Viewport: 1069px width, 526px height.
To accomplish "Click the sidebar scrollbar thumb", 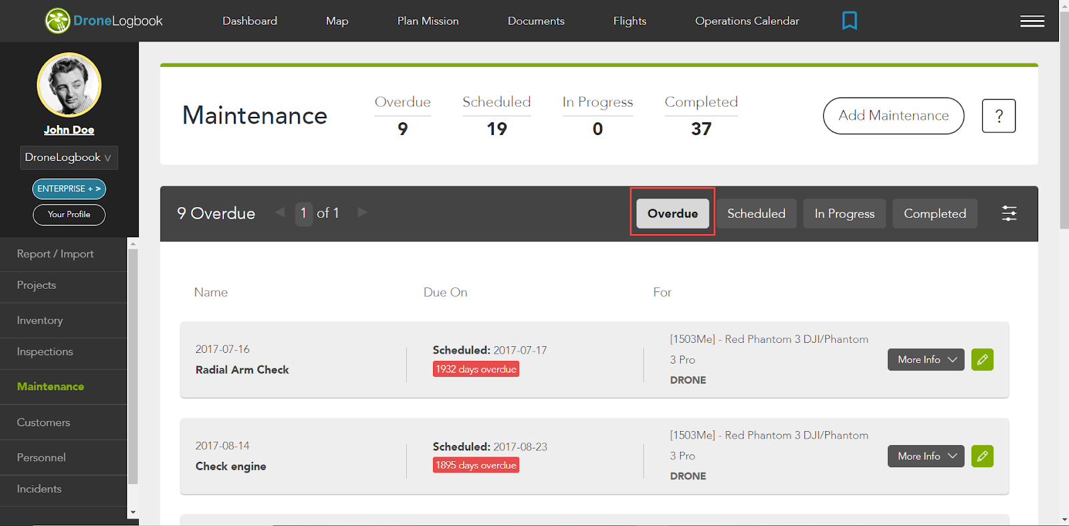I will (x=133, y=366).
